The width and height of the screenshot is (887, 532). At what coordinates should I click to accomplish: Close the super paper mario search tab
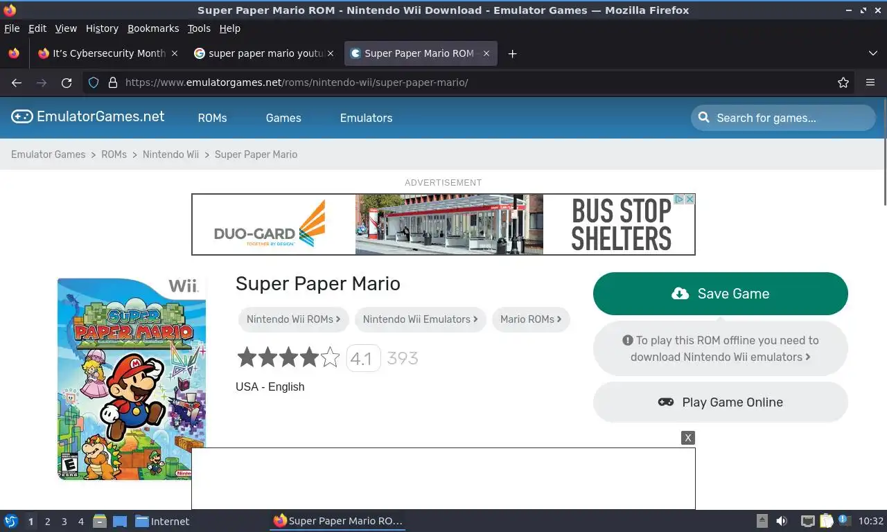[x=331, y=53]
